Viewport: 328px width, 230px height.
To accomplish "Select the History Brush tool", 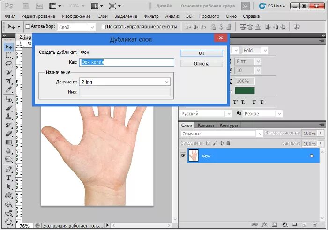I will 8,125.
